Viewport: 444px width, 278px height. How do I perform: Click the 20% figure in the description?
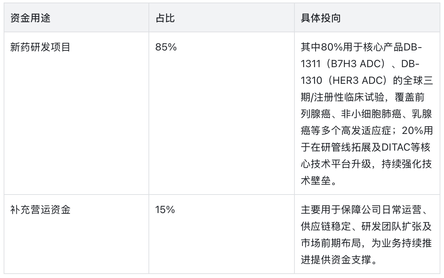414,131
